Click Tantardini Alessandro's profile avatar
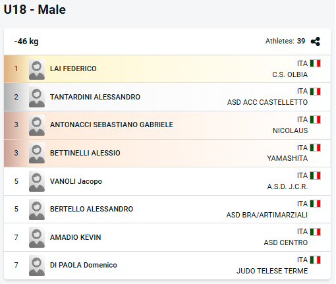 (x=37, y=97)
